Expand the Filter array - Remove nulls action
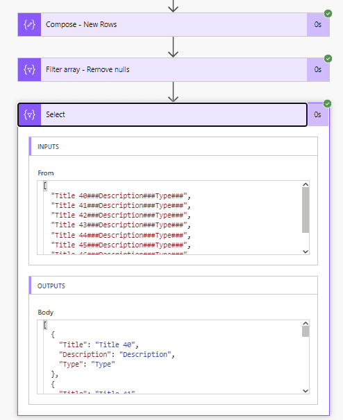 (x=174, y=69)
